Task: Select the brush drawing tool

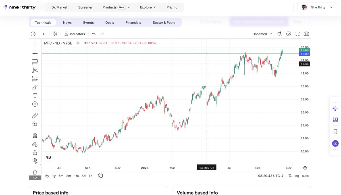Action: coord(35,87)
